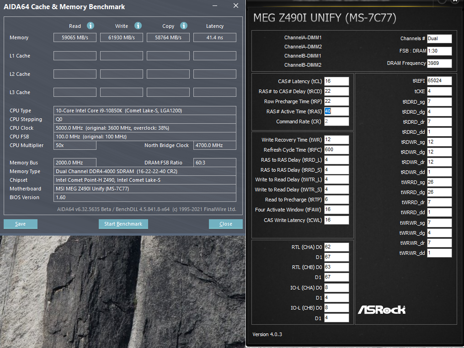This screenshot has width=464, height=348.
Task: Click Write Recovery Time (tWR) field
Action: click(336, 140)
